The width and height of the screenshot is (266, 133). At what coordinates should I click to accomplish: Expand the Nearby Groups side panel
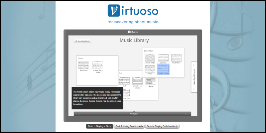tap(194, 77)
